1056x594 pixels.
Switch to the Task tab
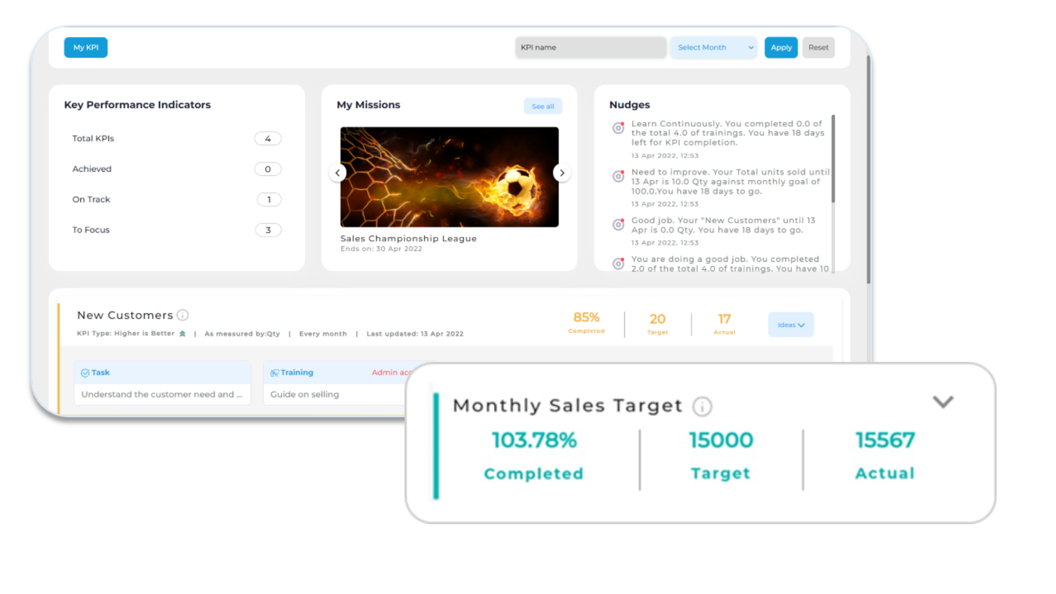(101, 372)
